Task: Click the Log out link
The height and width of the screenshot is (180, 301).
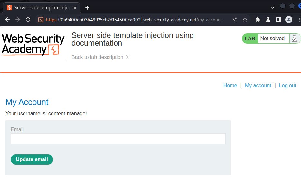Action: (x=287, y=85)
